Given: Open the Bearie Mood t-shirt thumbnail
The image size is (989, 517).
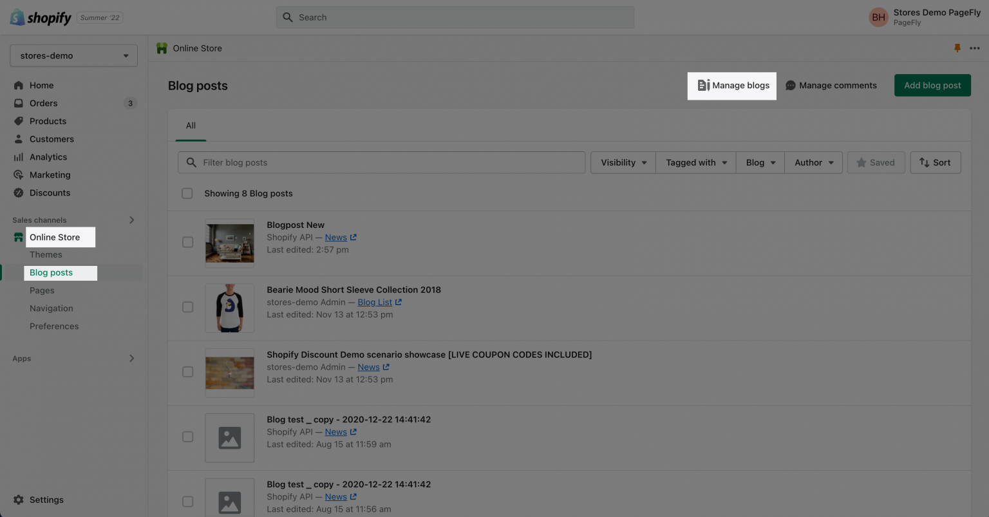Looking at the screenshot, I should point(230,308).
